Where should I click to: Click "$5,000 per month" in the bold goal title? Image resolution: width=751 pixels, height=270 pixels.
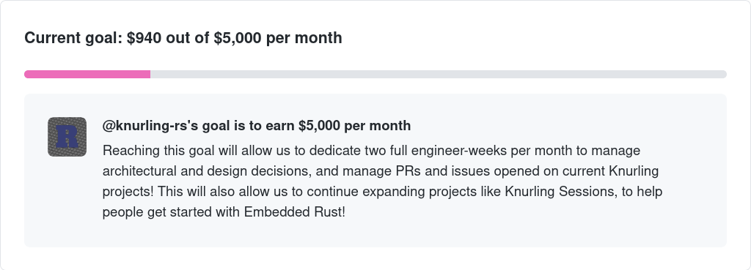(x=354, y=126)
